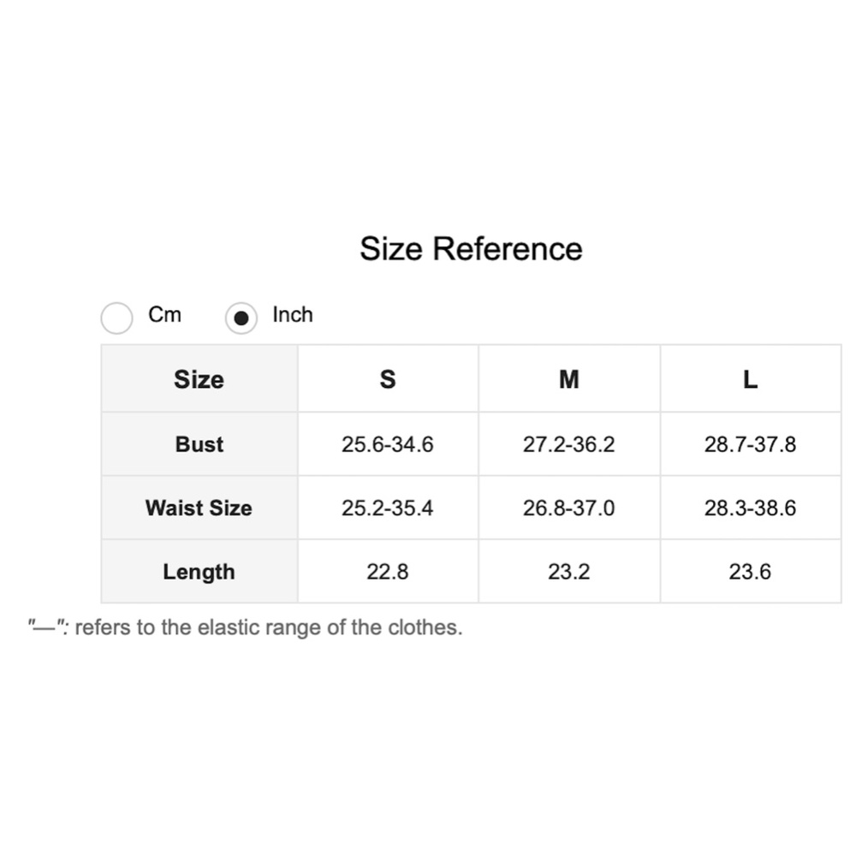Click the L length value 23.6

[750, 572]
